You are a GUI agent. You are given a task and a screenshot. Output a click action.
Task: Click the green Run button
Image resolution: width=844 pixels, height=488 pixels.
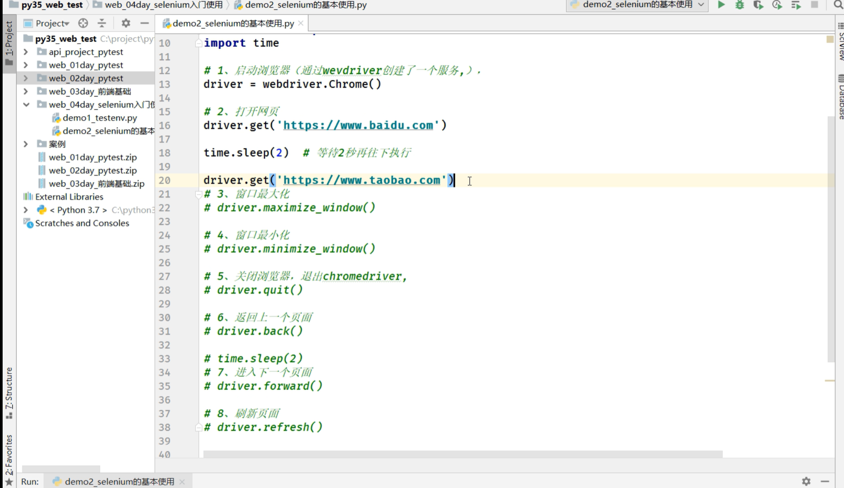pyautogui.click(x=721, y=5)
